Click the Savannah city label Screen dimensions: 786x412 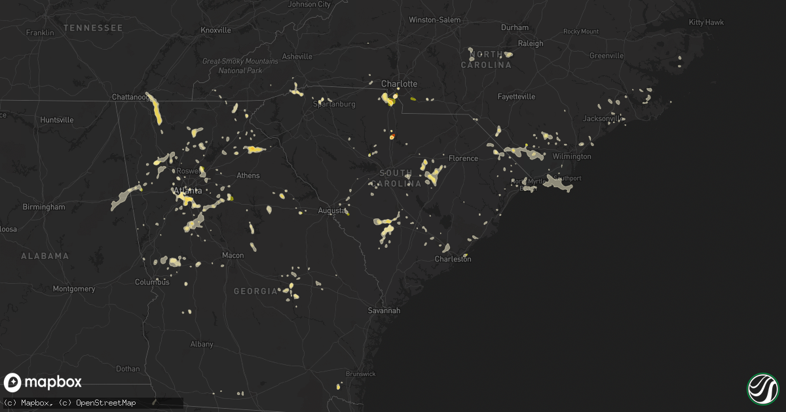[x=383, y=311]
